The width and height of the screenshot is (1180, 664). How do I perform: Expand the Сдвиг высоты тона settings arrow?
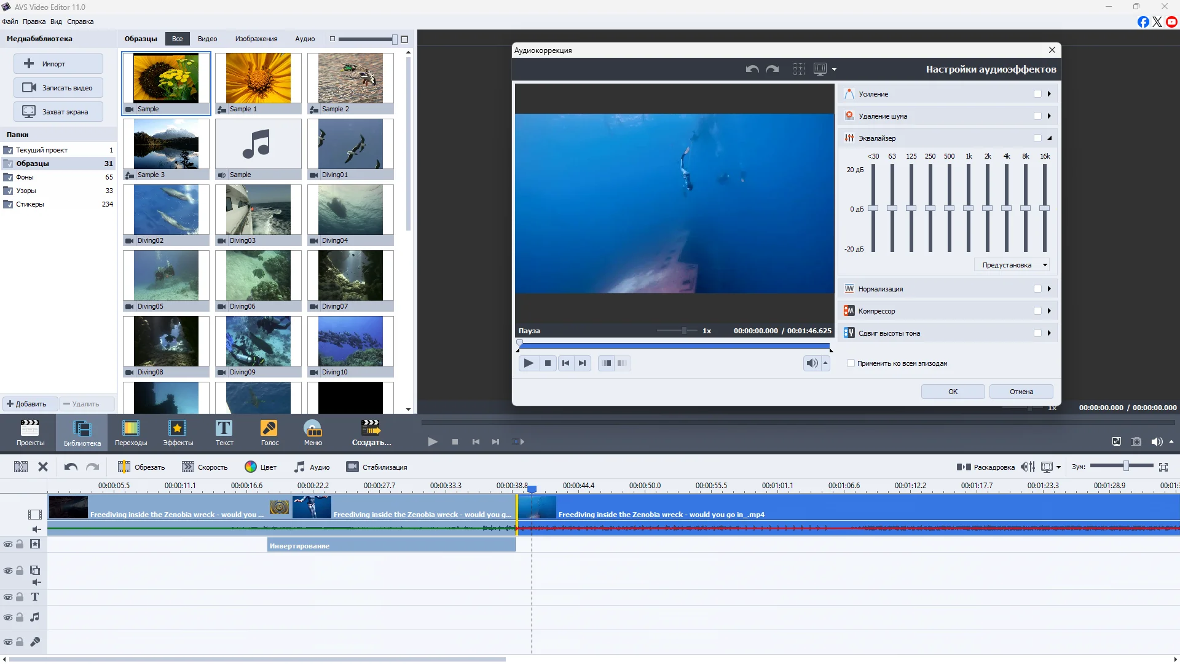coord(1049,333)
